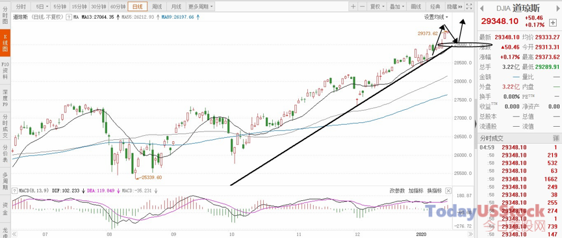The image size is (562, 238).
Task: Open the 叠加 overlay dropdown
Action: click(397, 7)
